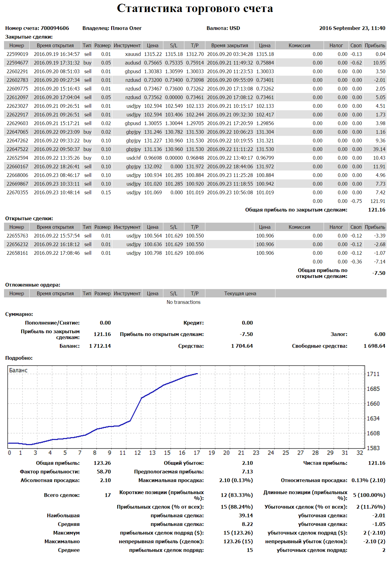Click the report date 2016 September 23, 11:40

tap(352, 28)
